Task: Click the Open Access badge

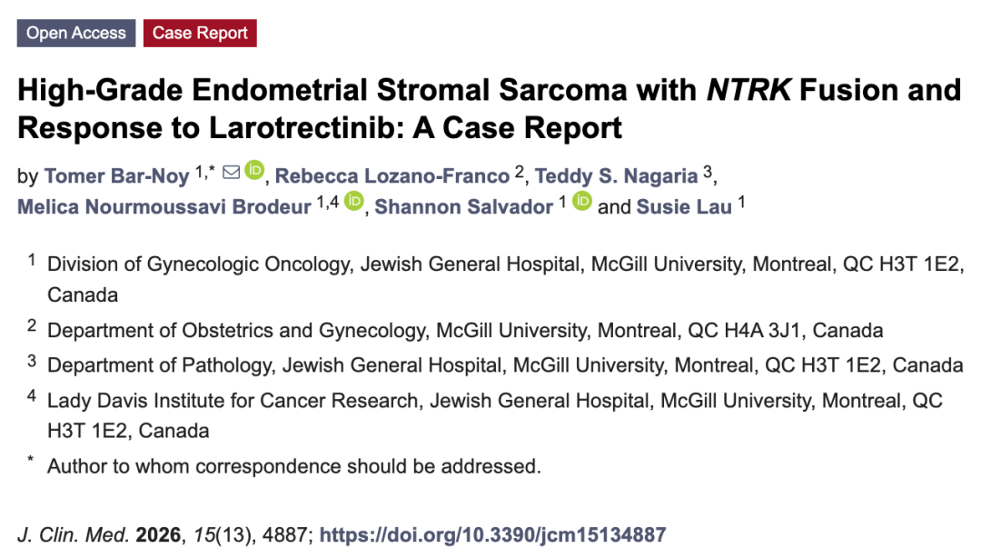Action: 76,34
